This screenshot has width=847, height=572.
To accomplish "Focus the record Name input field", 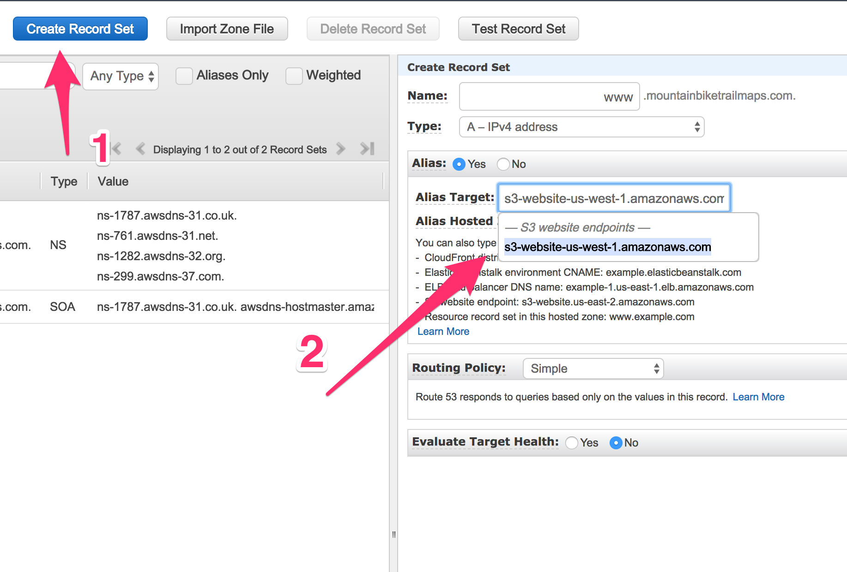I will 550,96.
